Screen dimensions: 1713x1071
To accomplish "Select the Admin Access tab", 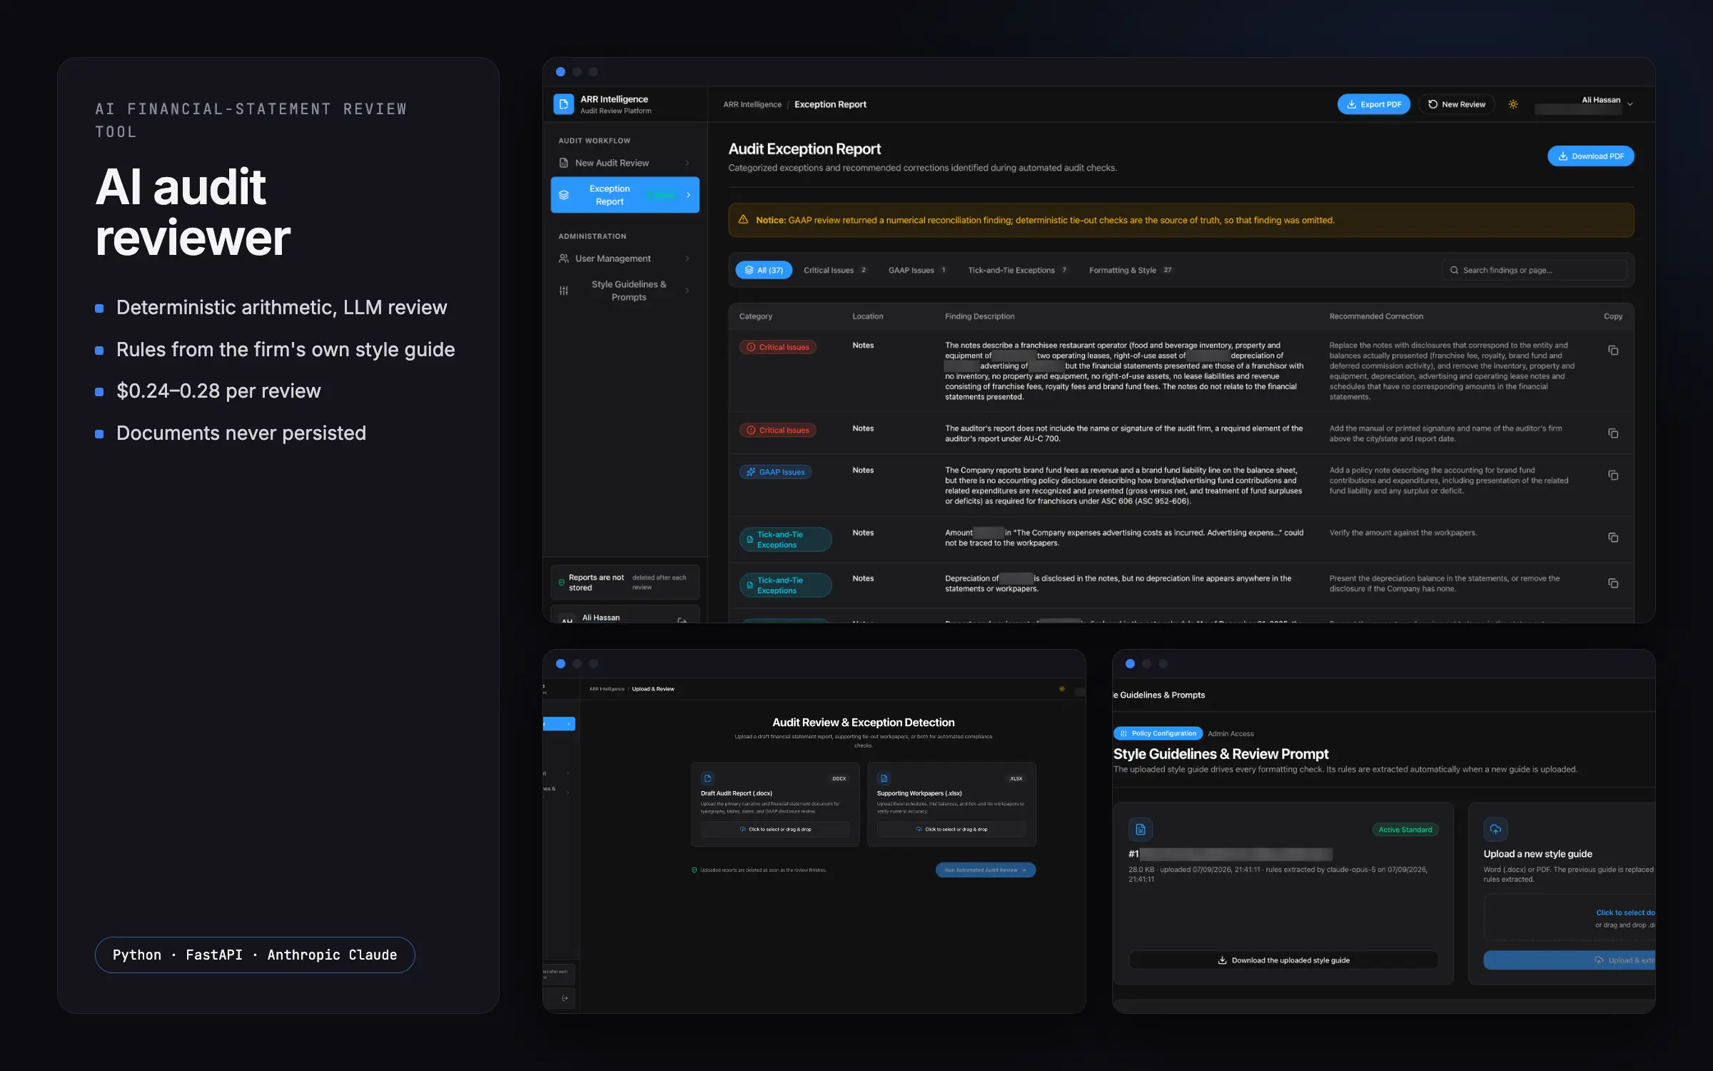I will pyautogui.click(x=1231, y=733).
